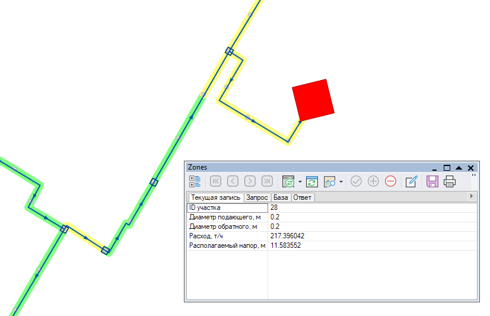This screenshot has height=316, width=490.
Task: Switch to the Запрос tab
Action: coord(257,197)
